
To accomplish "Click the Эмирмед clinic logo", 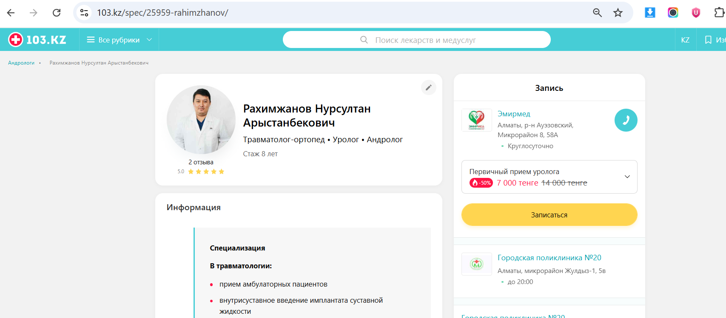I will [477, 120].
